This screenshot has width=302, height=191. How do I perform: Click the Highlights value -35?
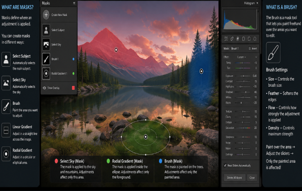click(255, 87)
